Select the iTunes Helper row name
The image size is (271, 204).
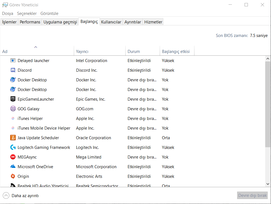coord(30,119)
